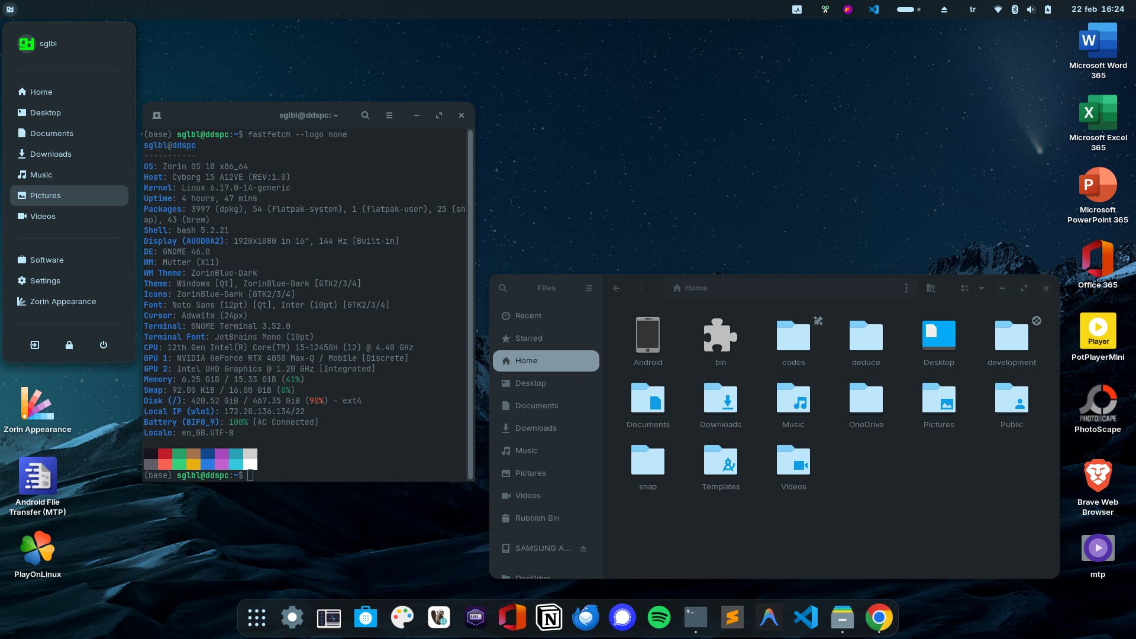The width and height of the screenshot is (1136, 639).
Task: Click the terminal search icon
Action: pyautogui.click(x=366, y=115)
